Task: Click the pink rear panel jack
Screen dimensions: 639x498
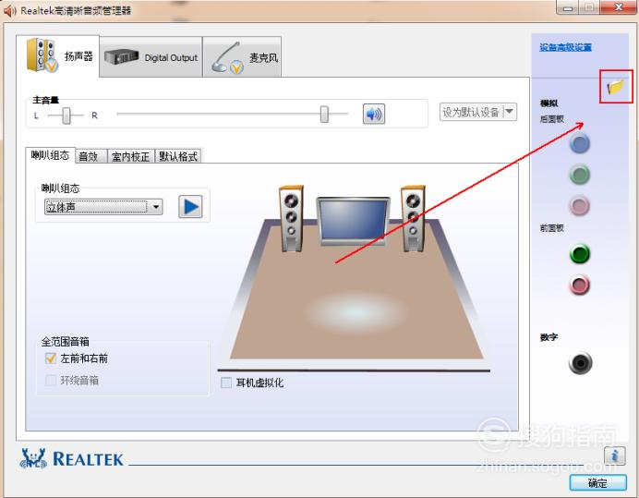Action: 580,205
